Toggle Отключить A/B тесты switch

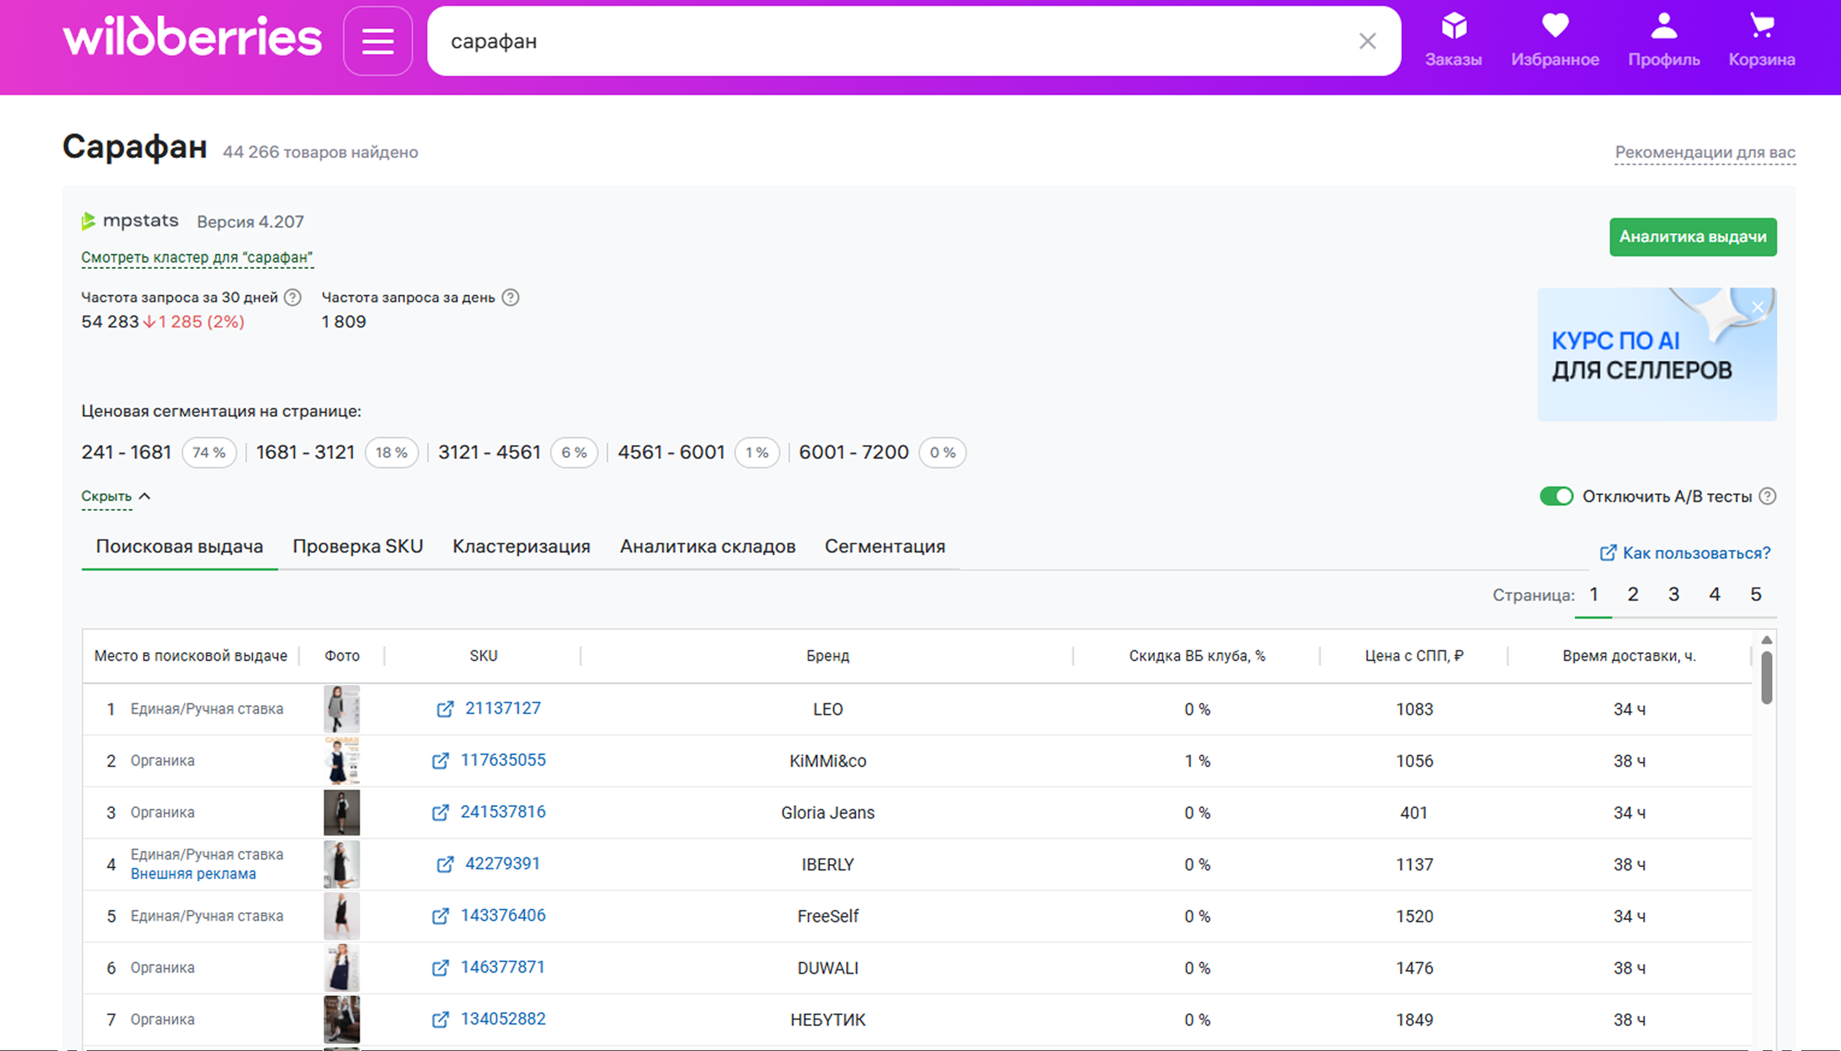(x=1556, y=497)
